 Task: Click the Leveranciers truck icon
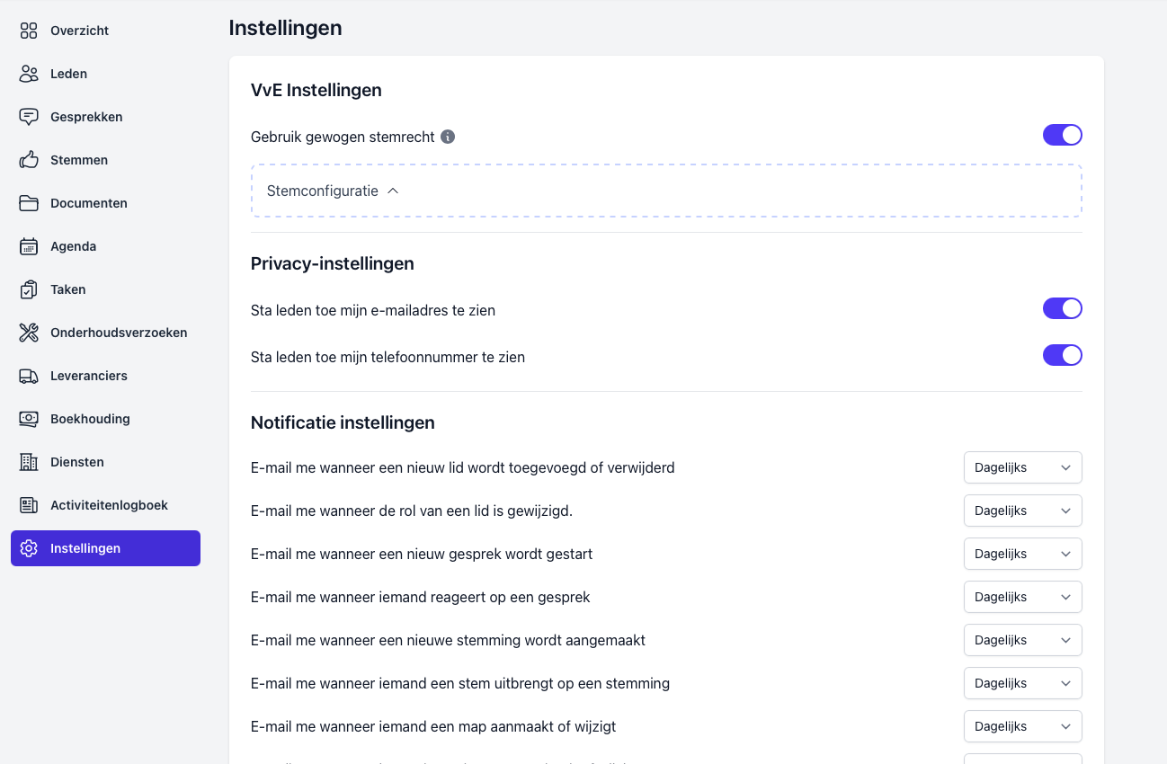click(29, 376)
